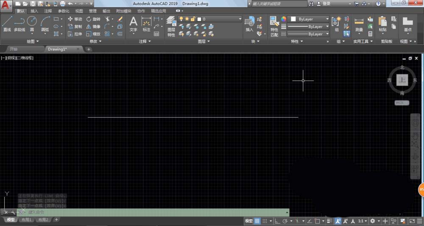Switch to the 插入 ribbon tab
424x226 pixels.
pyautogui.click(x=34, y=11)
